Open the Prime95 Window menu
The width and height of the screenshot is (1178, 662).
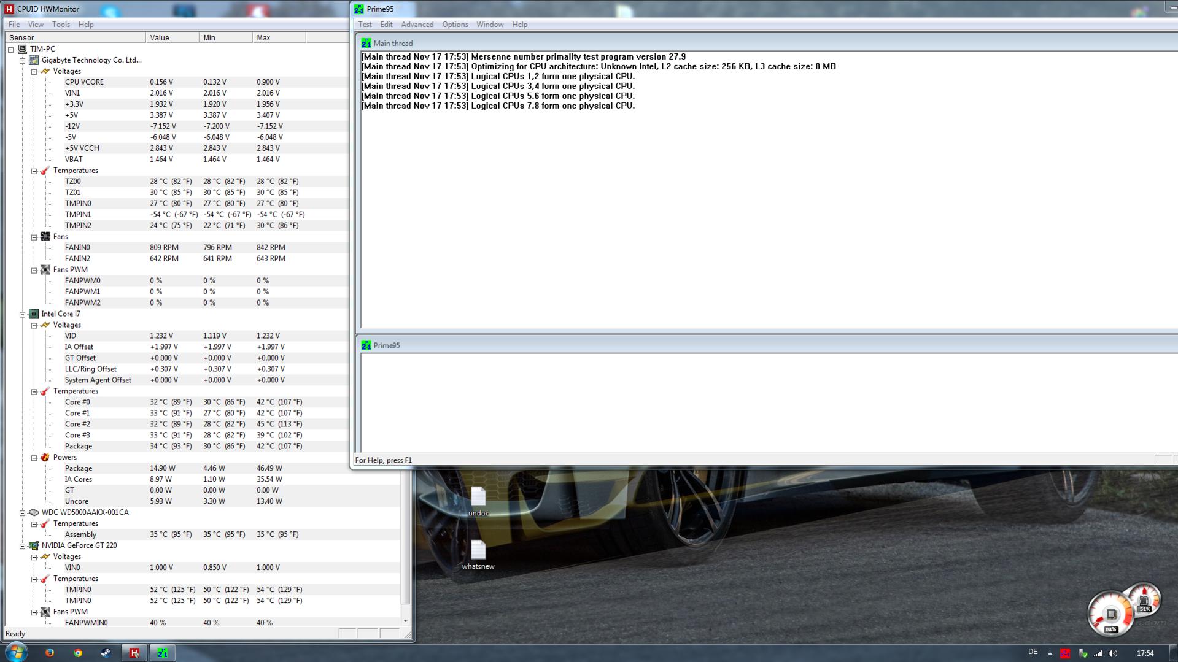pyautogui.click(x=490, y=25)
